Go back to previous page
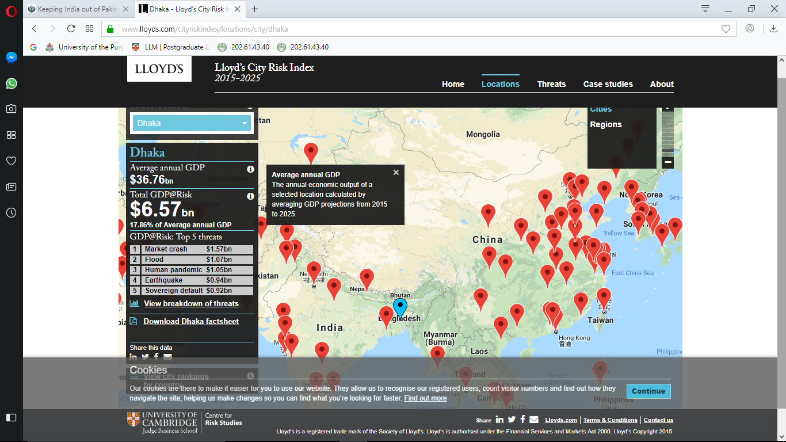786x442 pixels. click(x=35, y=29)
